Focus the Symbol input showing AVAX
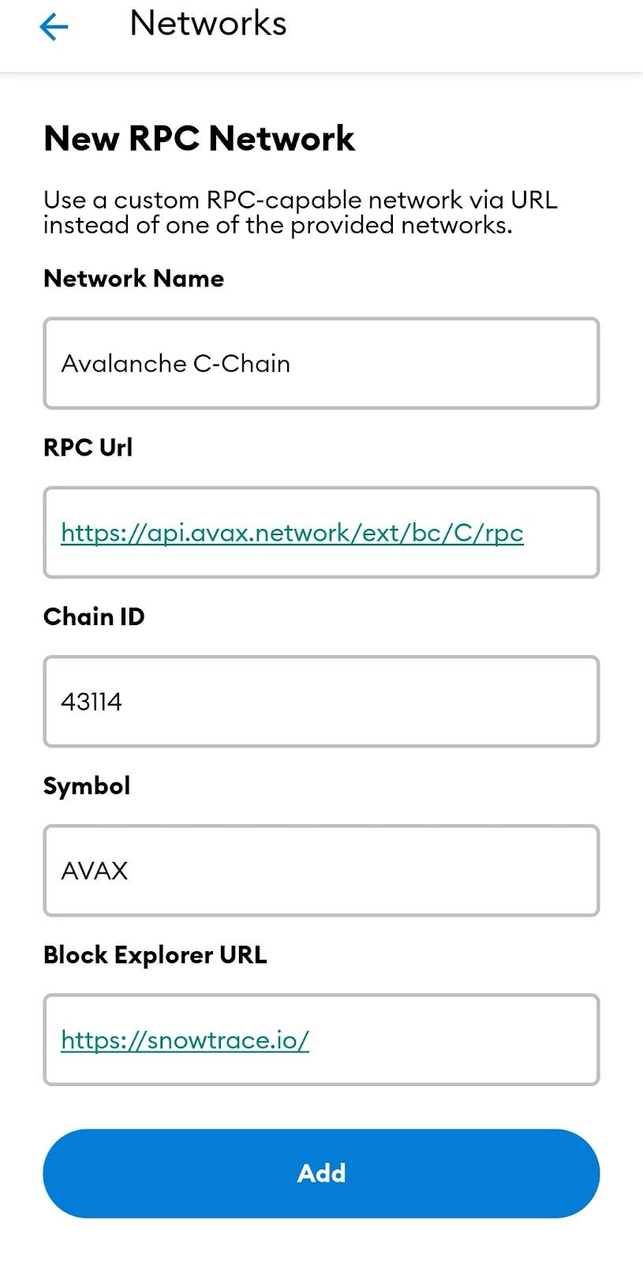 [321, 871]
